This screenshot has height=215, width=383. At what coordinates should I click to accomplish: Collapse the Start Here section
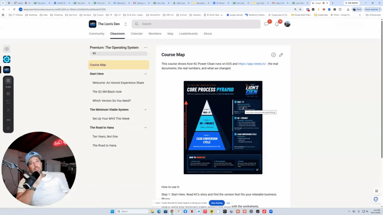pyautogui.click(x=145, y=74)
